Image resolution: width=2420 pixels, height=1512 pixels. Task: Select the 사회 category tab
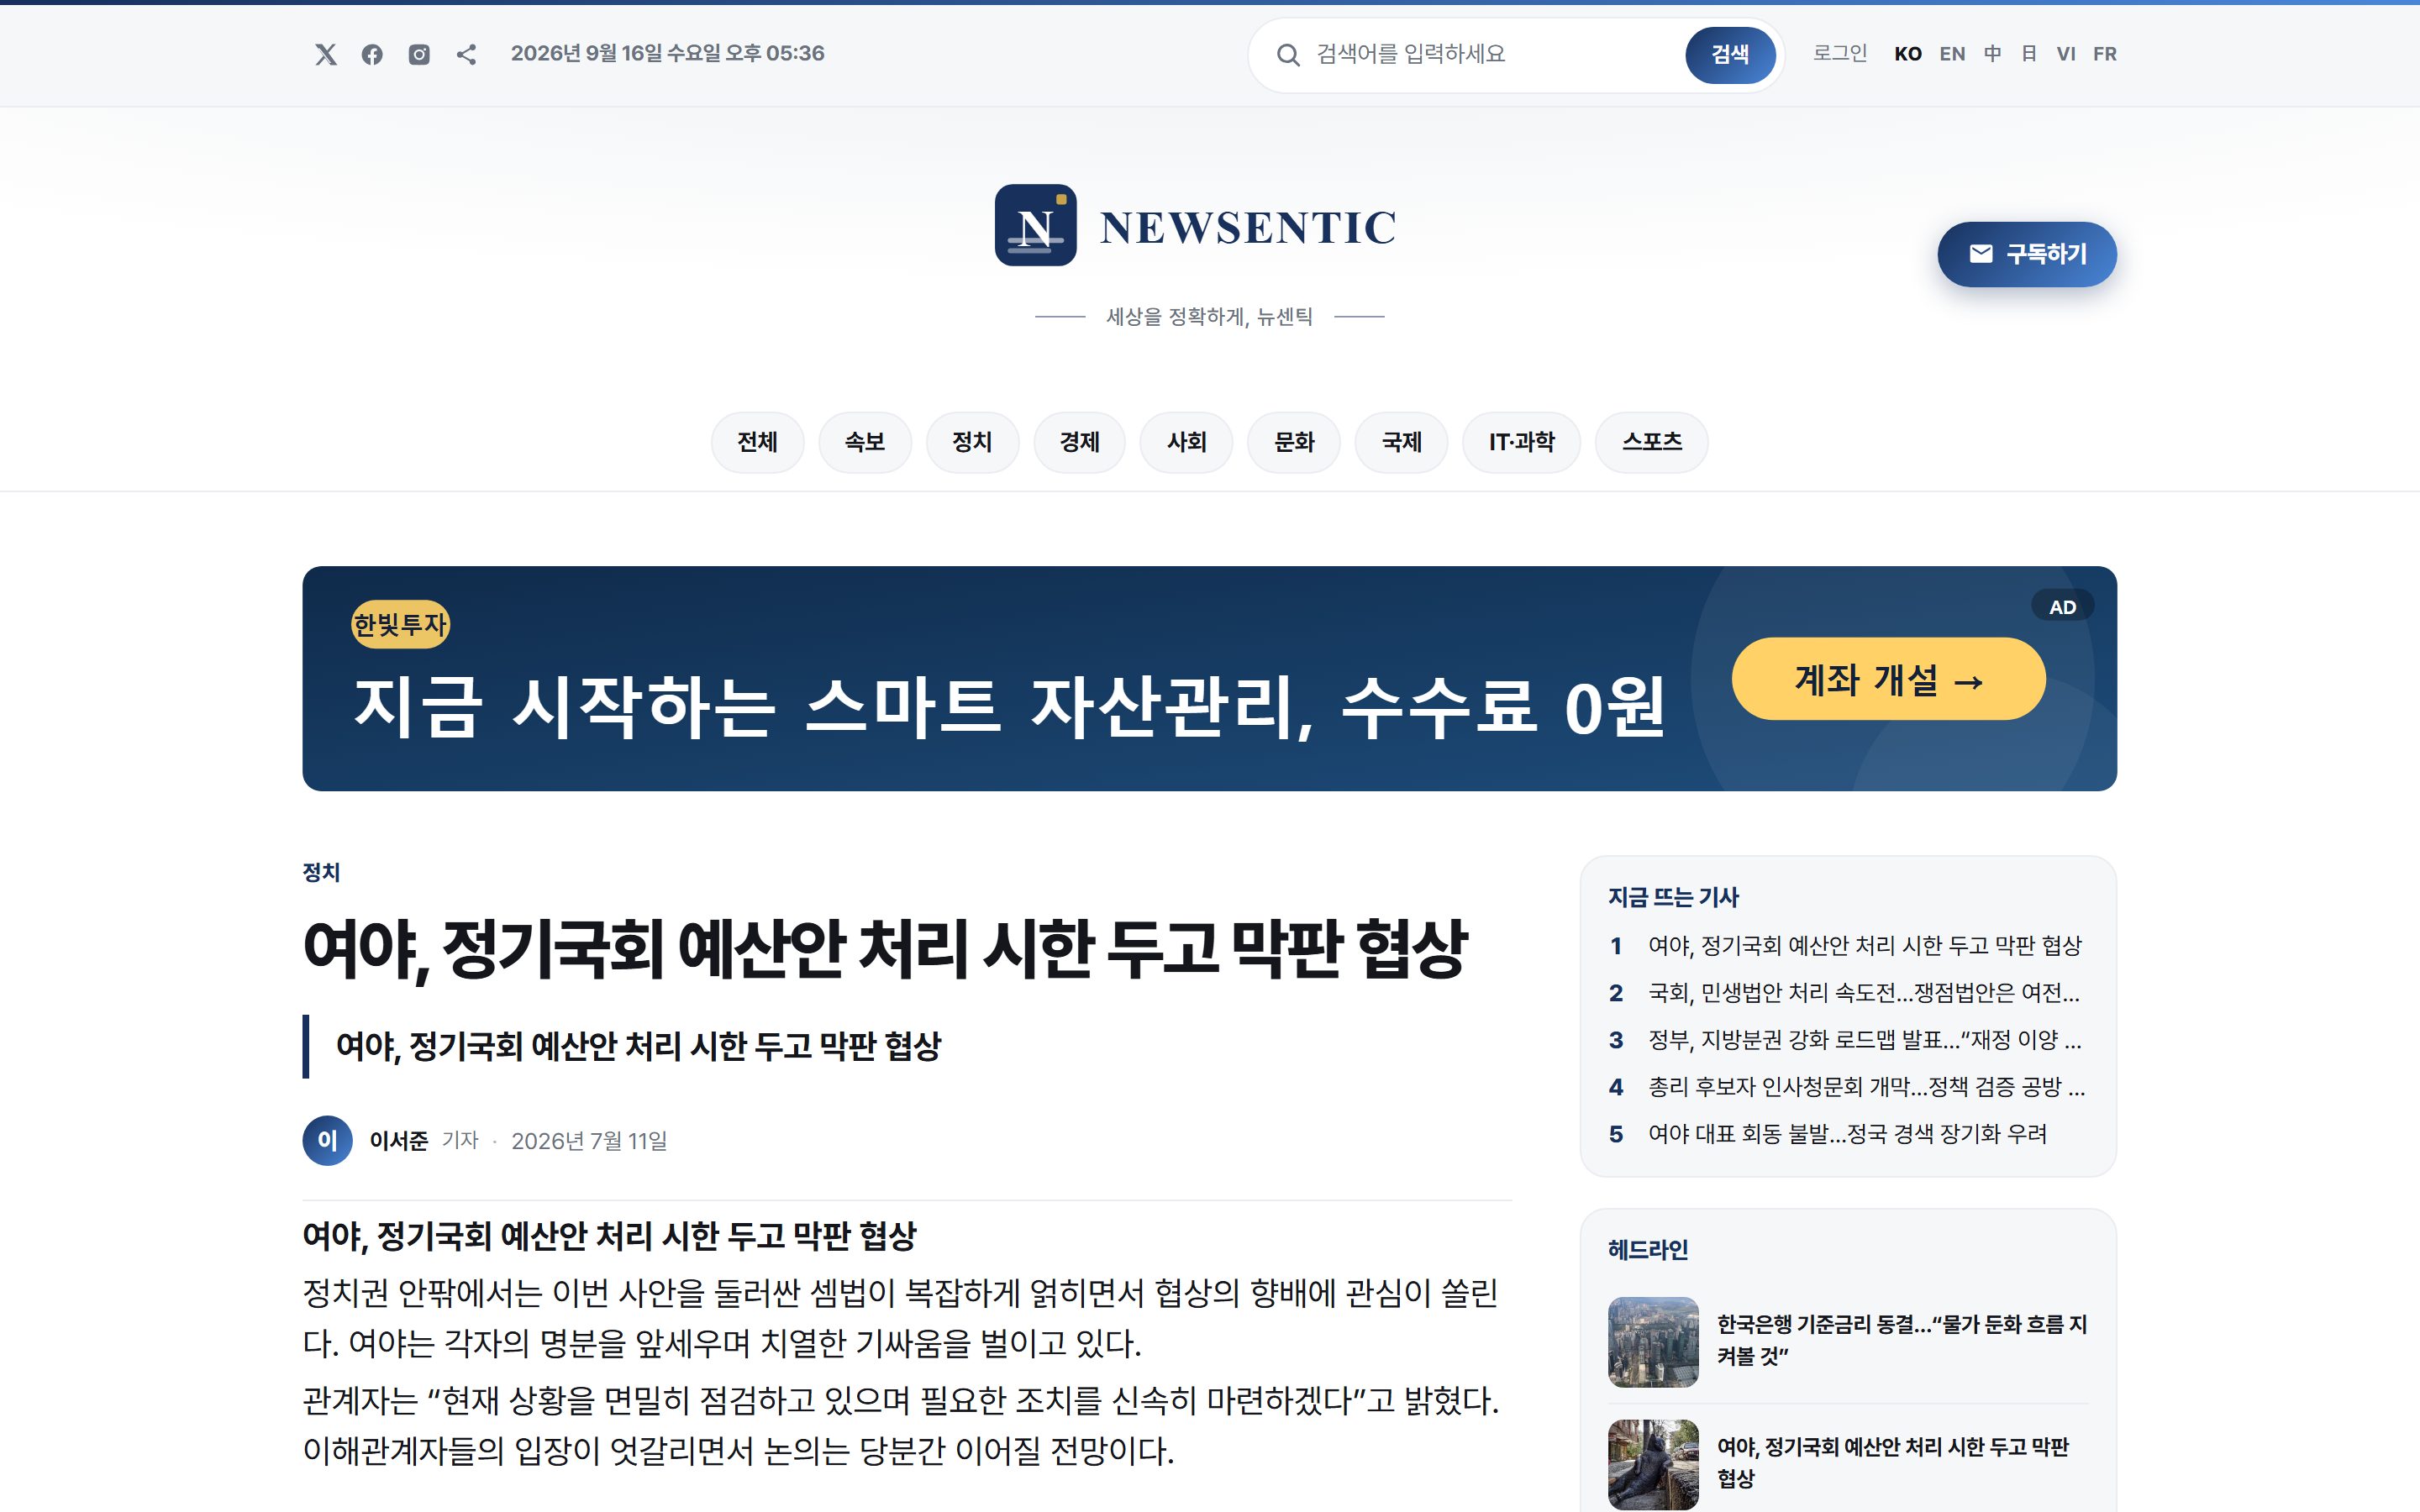(x=1187, y=442)
